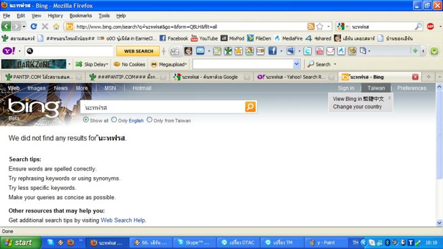This screenshot has width=443, height=249.
Task: Open Facebook bookmark in bookmarks bar
Action: coord(174,38)
